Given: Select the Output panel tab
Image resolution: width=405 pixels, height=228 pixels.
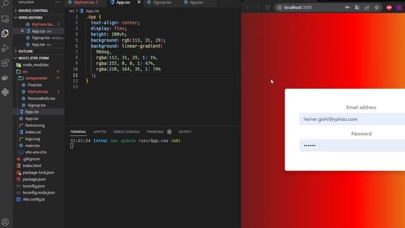Looking at the screenshot, I should tap(185, 132).
